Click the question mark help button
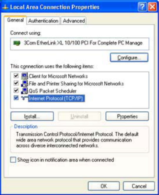 click(x=142, y=7)
